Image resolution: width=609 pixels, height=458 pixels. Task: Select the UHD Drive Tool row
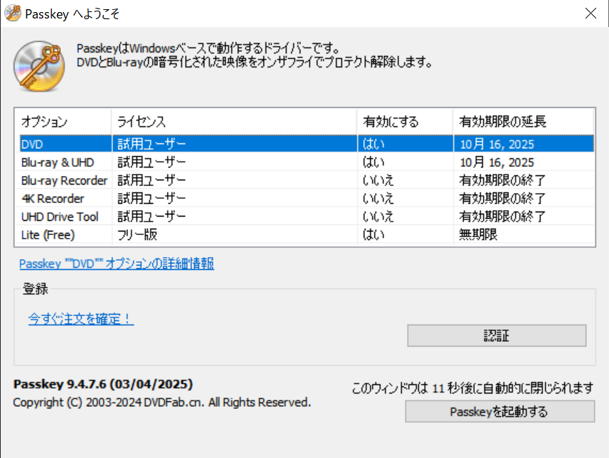307,217
